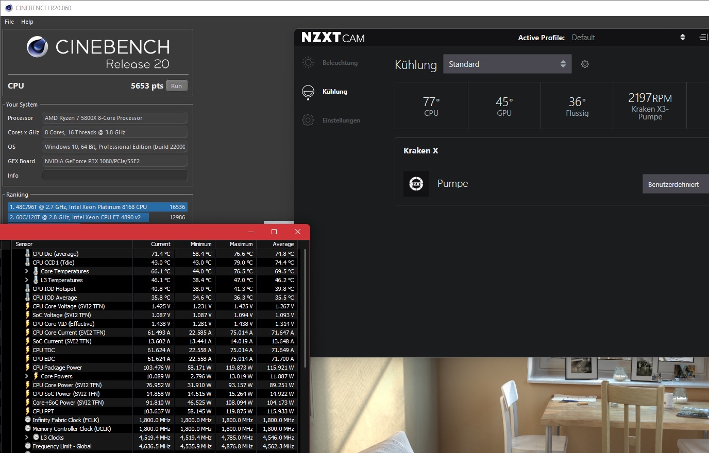Select the Core+SoC Power (SVI2 TFN) row
This screenshot has width=709, height=453.
[155, 403]
